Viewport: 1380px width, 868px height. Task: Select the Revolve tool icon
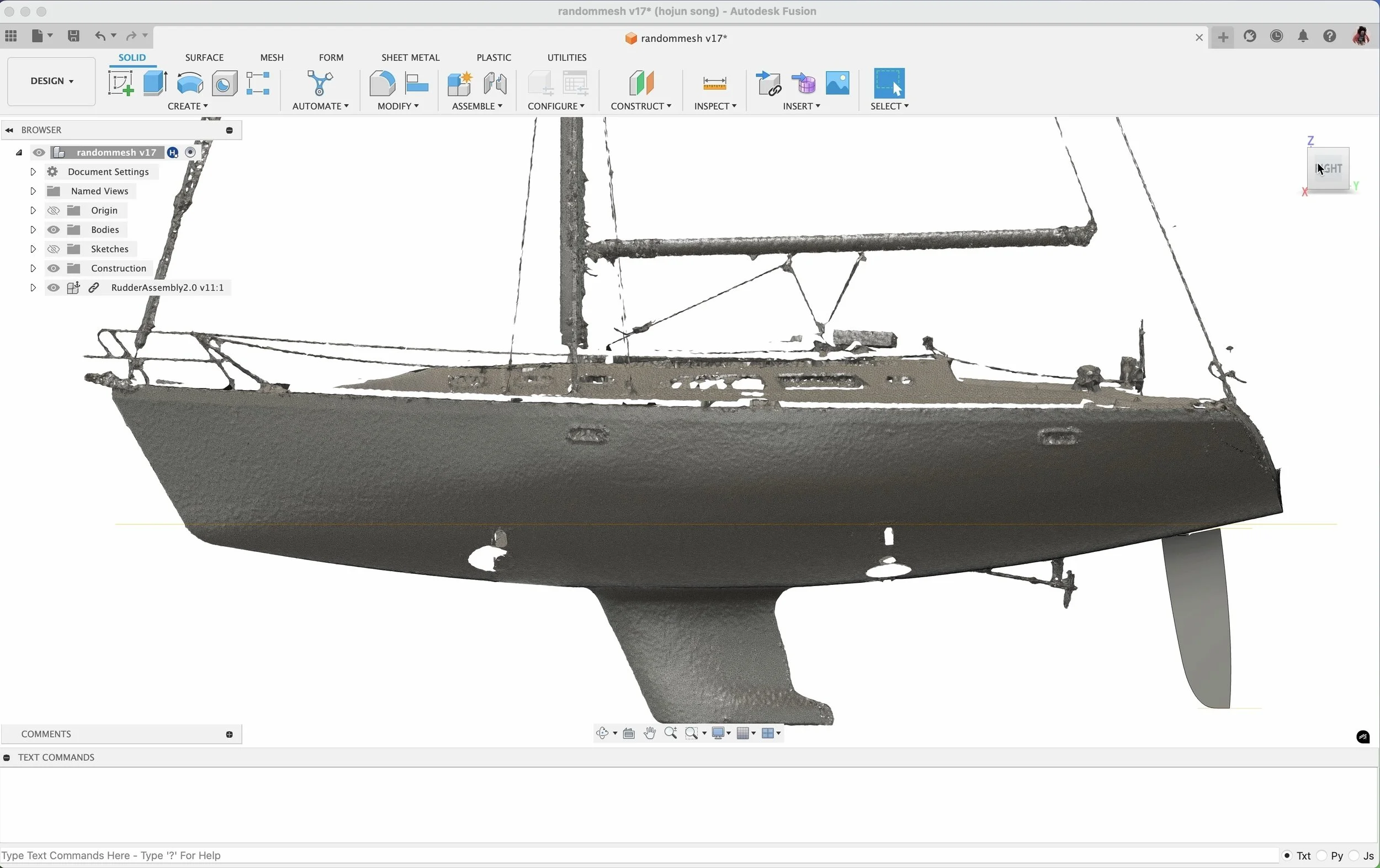tap(190, 84)
